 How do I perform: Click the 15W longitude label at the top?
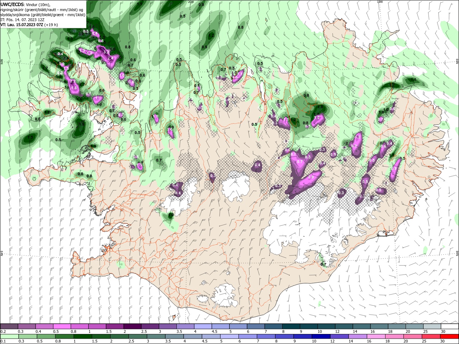click(x=379, y=2)
